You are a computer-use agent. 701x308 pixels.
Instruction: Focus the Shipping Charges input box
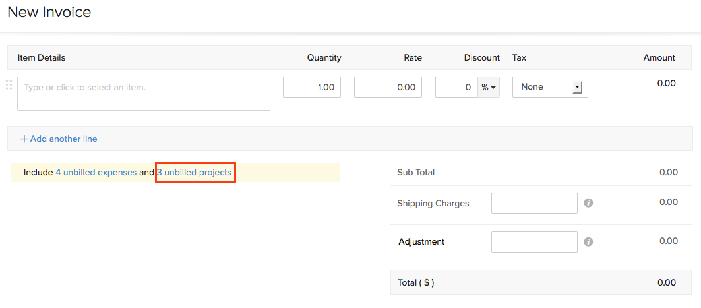point(534,203)
